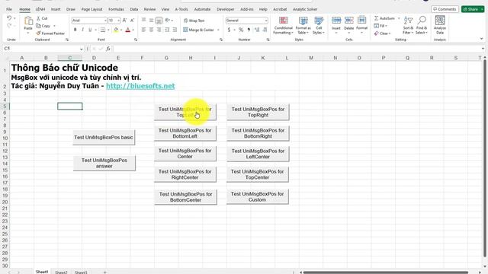Expand the Name Box dropdown
488x274 pixels.
point(82,49)
